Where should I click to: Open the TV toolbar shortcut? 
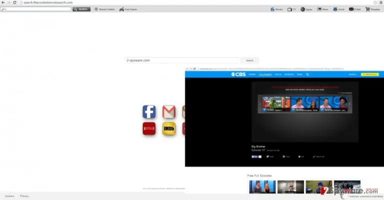[291, 9]
